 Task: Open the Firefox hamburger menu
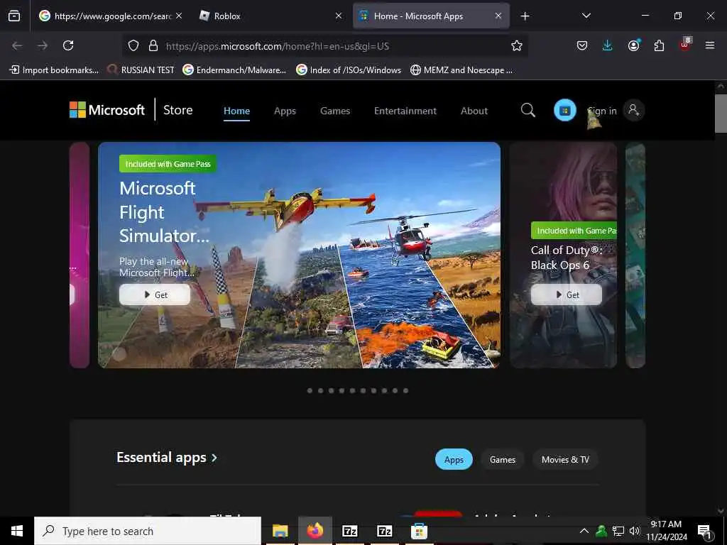(710, 45)
